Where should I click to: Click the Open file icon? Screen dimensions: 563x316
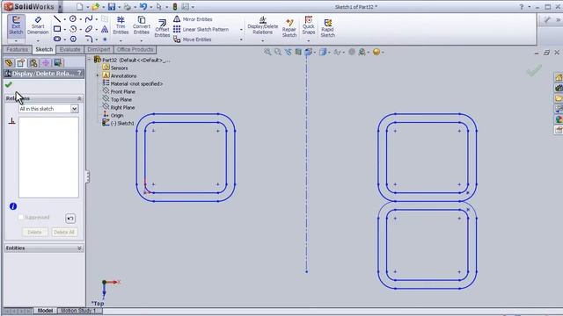click(x=96, y=7)
